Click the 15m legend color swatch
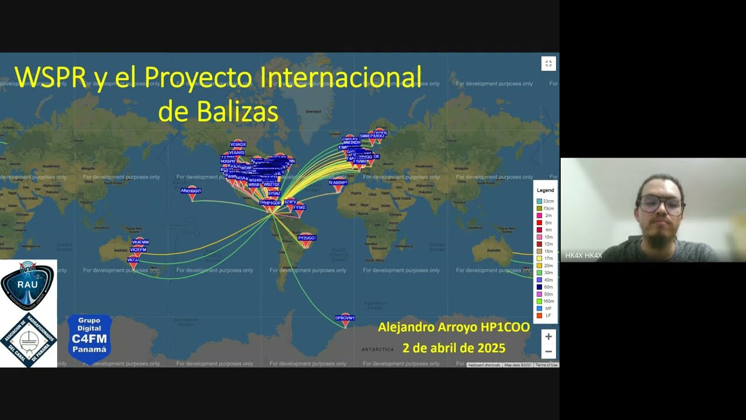 pos(540,251)
